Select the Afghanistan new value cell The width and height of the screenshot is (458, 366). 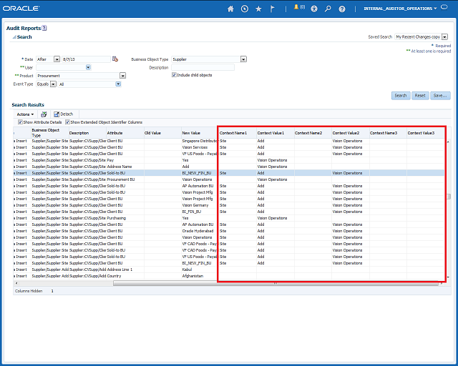(200, 276)
